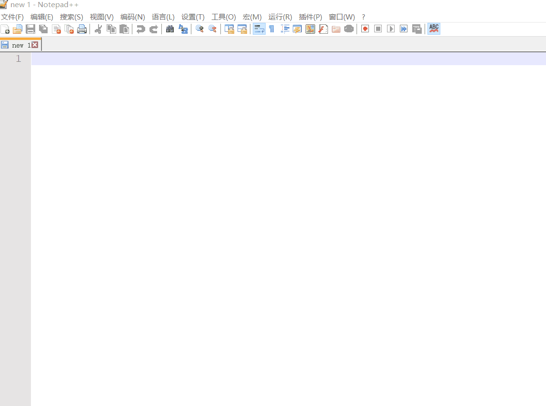Expand the 语言(L) language menu
546x406 pixels.
click(163, 17)
